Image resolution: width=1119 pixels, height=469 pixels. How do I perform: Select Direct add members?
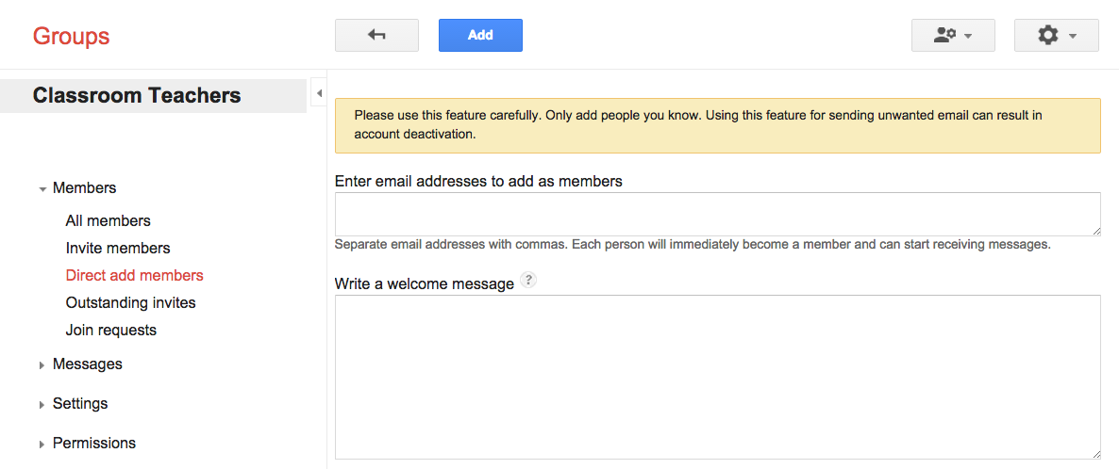pos(134,276)
